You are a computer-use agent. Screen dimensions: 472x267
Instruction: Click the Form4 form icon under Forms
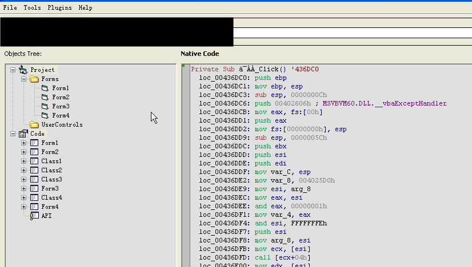coord(45,115)
